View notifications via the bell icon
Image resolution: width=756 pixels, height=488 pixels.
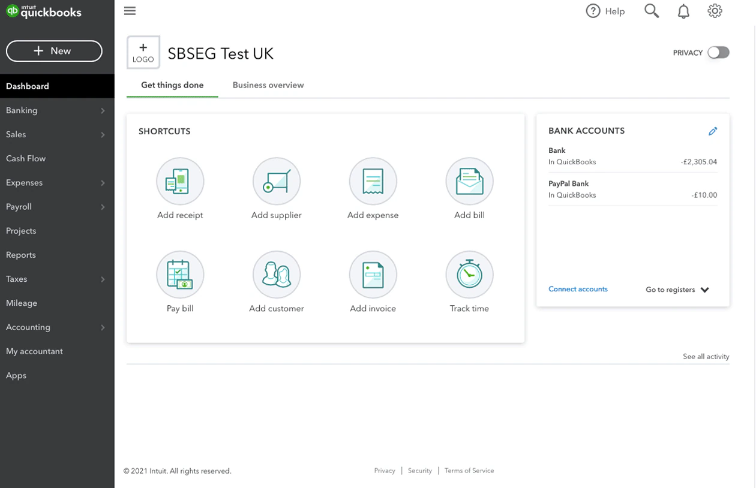683,11
